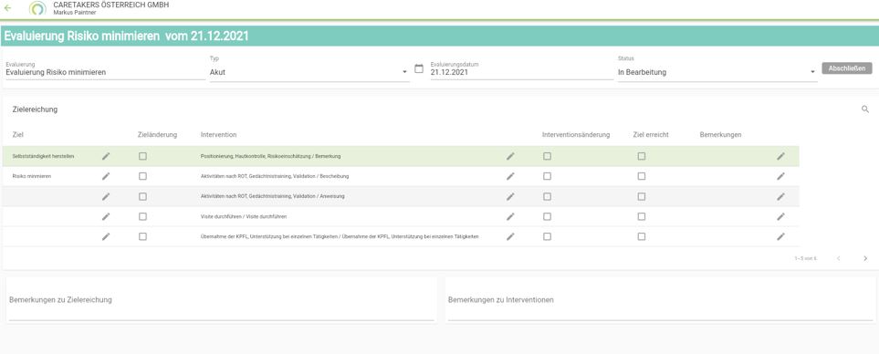Go to next page of the table

(x=865, y=258)
